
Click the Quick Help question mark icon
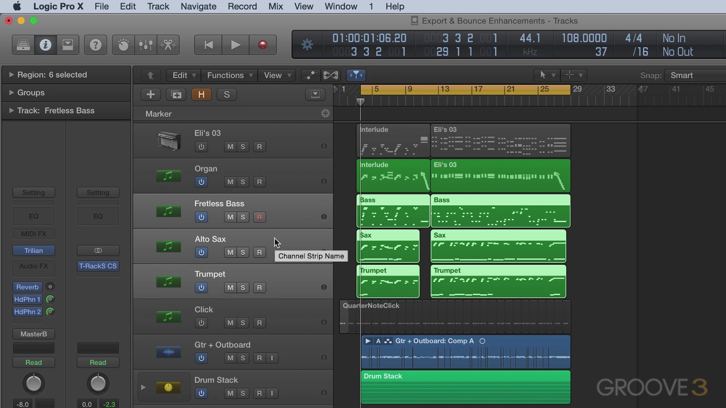point(95,45)
